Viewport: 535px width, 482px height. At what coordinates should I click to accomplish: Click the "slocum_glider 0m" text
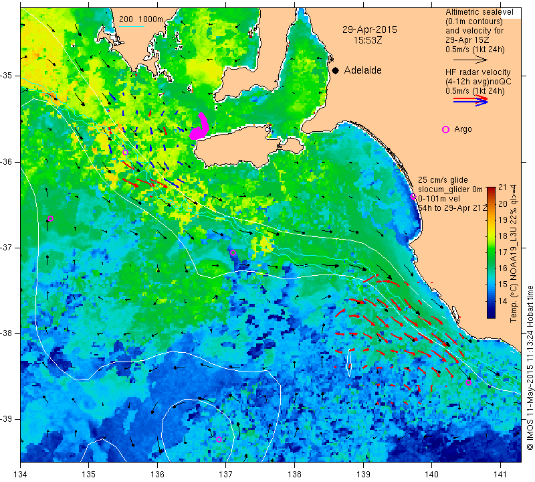(450, 189)
